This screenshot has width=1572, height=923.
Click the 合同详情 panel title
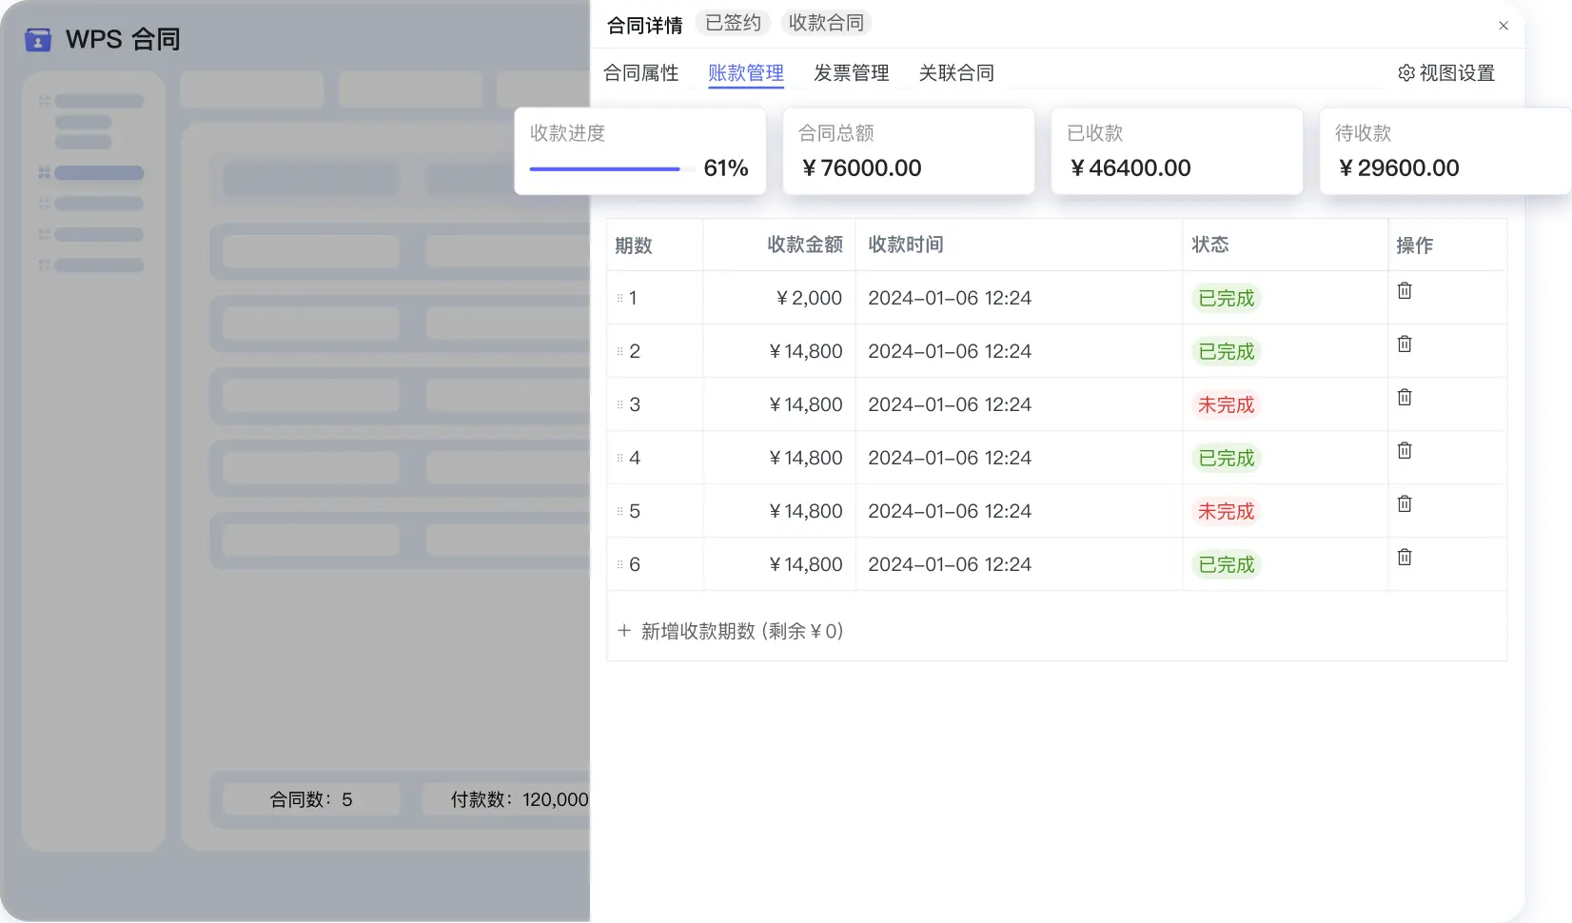pyautogui.click(x=645, y=26)
